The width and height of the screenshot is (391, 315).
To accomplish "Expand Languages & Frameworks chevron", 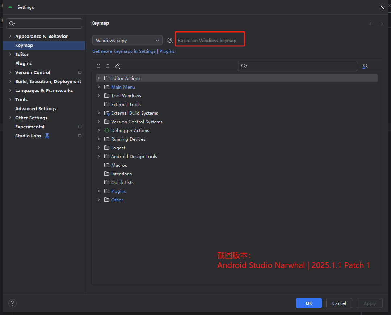I will (10, 90).
